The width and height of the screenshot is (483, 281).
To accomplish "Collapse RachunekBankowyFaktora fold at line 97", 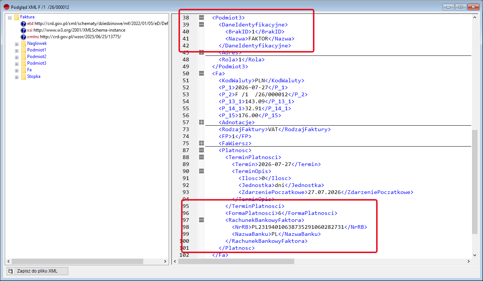I will (x=201, y=220).
